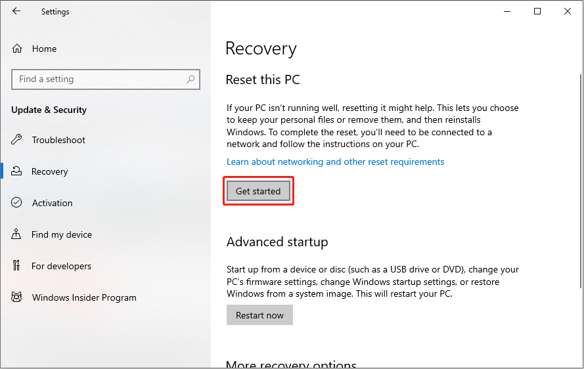The width and height of the screenshot is (584, 369).
Task: Click the For developers tools icon
Action: 16,265
